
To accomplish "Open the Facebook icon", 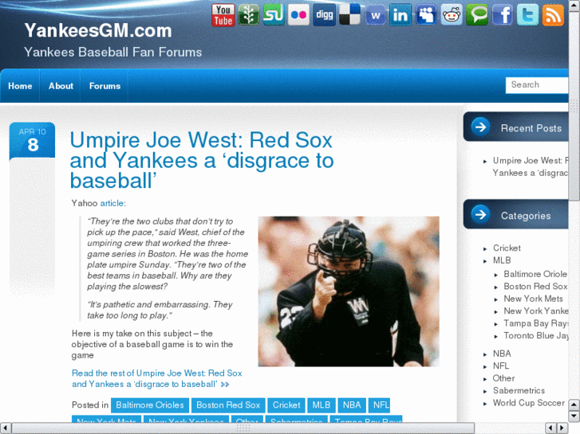I will [x=503, y=15].
